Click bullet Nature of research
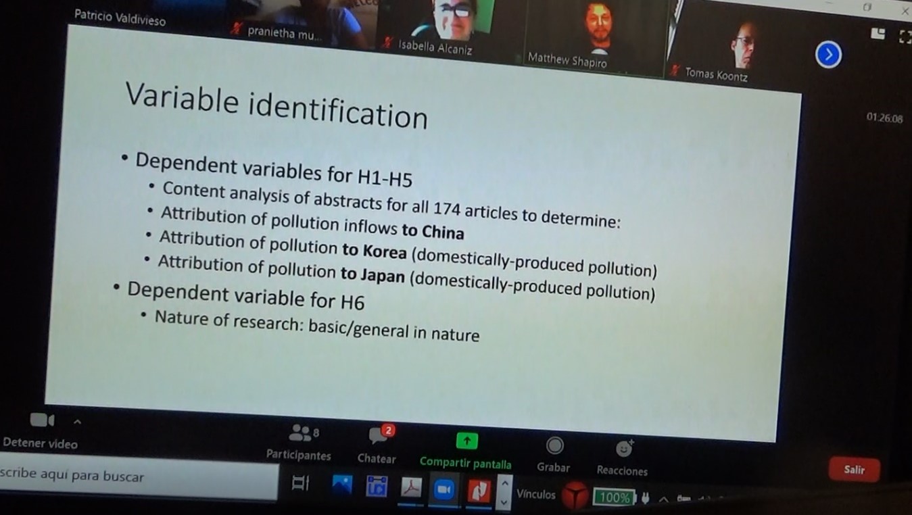Image resolution: width=912 pixels, height=515 pixels. click(316, 326)
